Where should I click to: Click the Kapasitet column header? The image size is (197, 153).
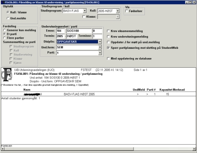point(166,90)
